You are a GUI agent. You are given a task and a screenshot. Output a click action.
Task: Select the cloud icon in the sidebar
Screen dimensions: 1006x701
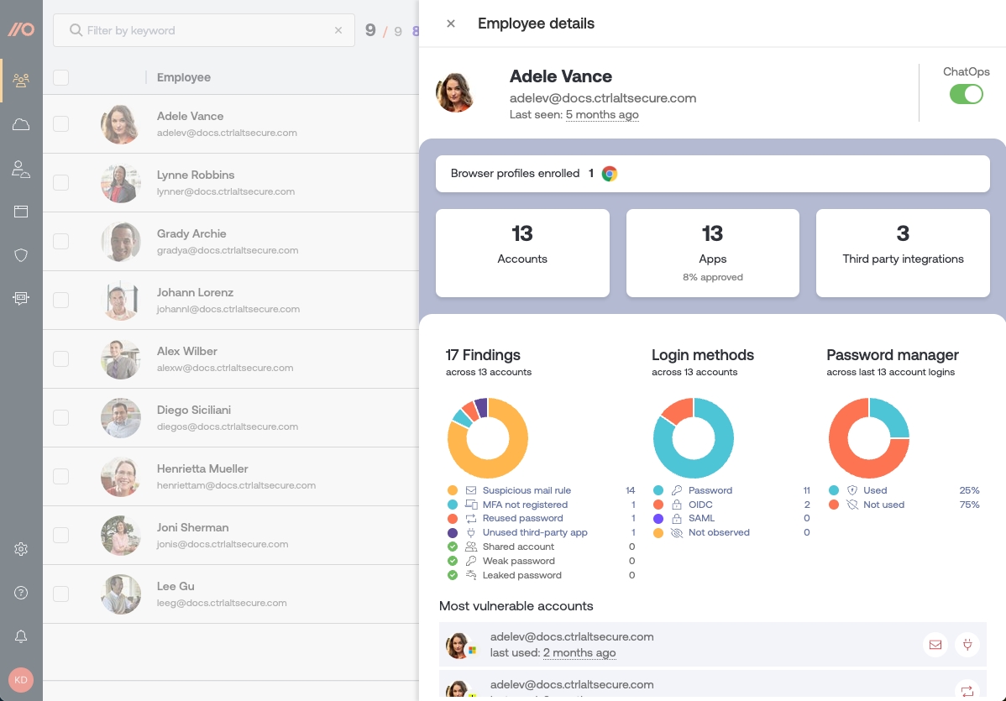tap(20, 123)
